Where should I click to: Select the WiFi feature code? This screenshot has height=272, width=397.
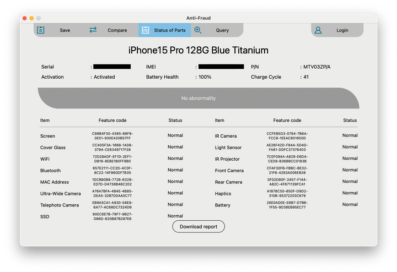pos(112,159)
